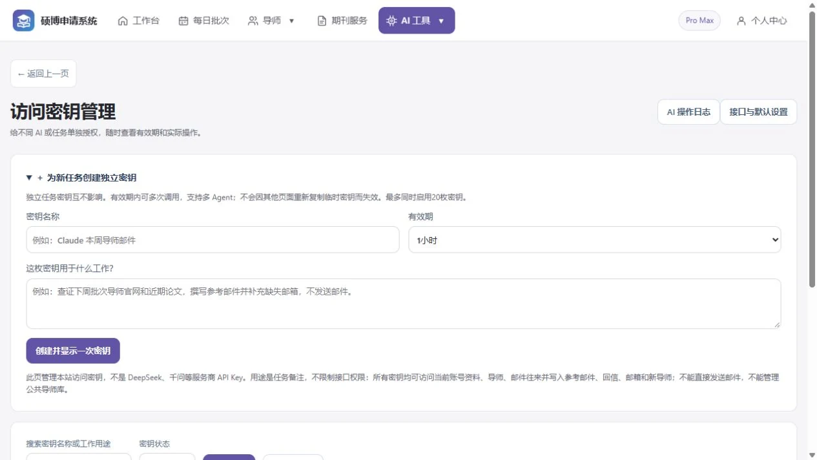
Task: Click the 硕博申请系统 graduation cap logo
Action: coord(23,21)
